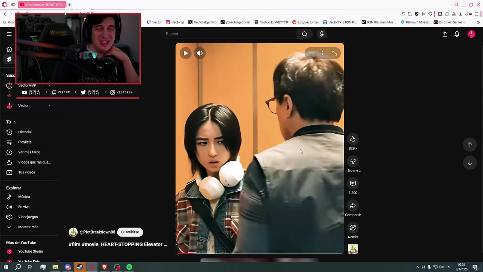Go back with browser back arrow
Screen dimensions: 483x272
[5, 14]
